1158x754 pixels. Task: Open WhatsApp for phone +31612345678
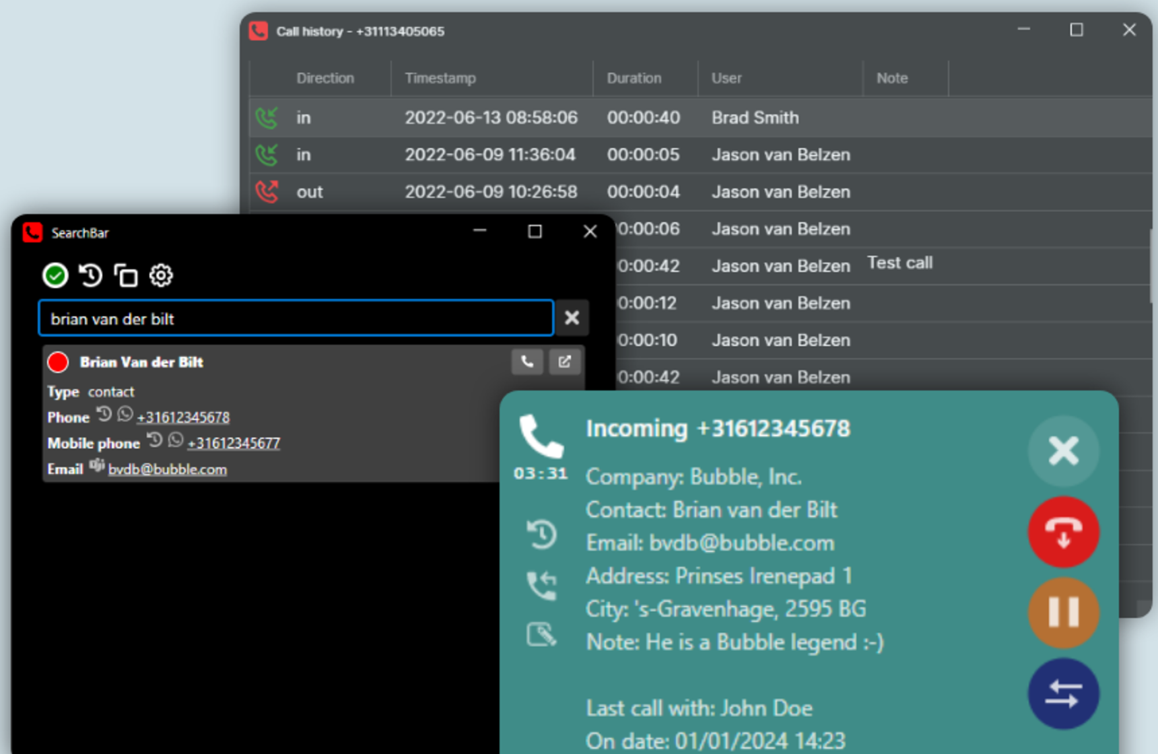point(125,414)
